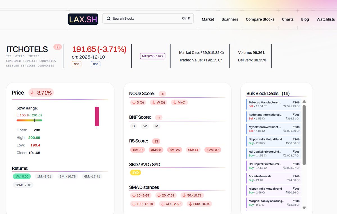The image size is (337, 214).
Task: Click the -3.71% price change pill
Action: tap(41, 93)
